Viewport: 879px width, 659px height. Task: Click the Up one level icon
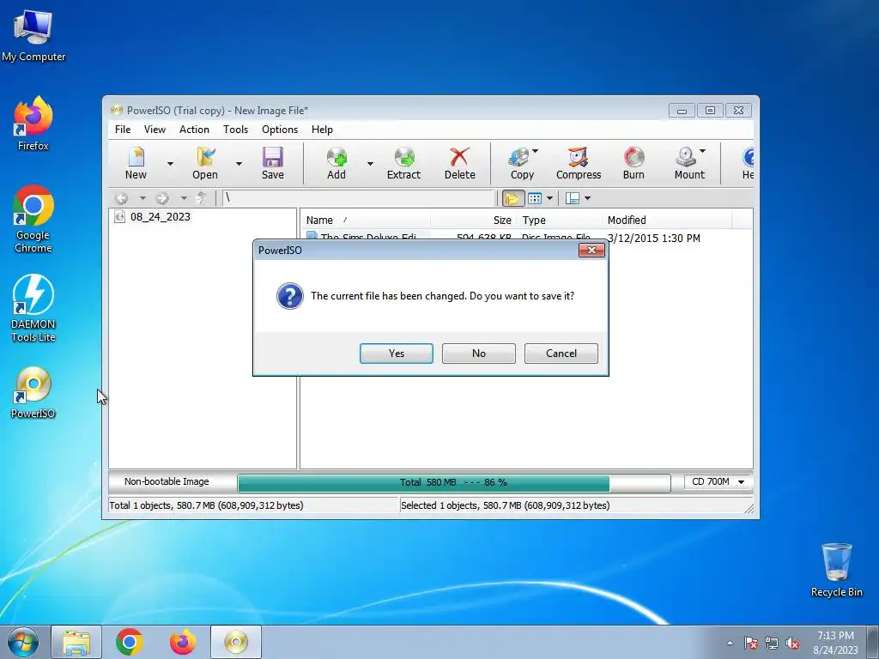201,198
